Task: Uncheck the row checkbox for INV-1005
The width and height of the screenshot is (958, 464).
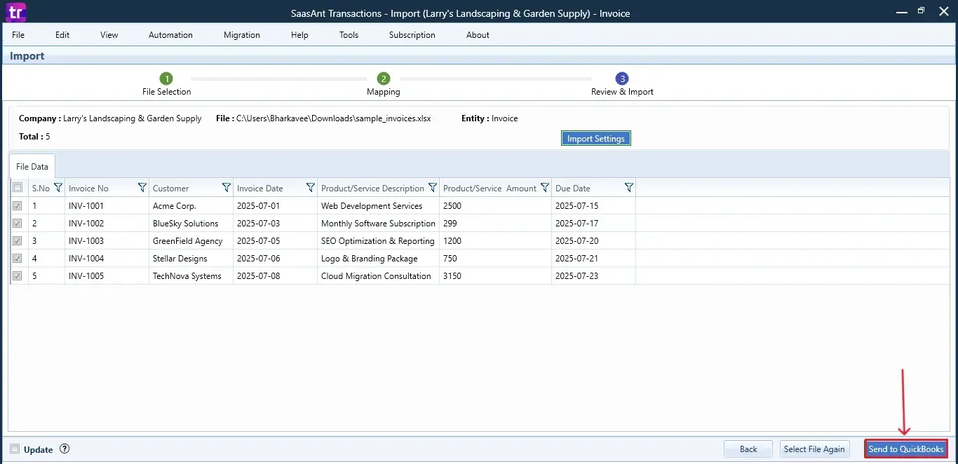Action: (x=18, y=276)
